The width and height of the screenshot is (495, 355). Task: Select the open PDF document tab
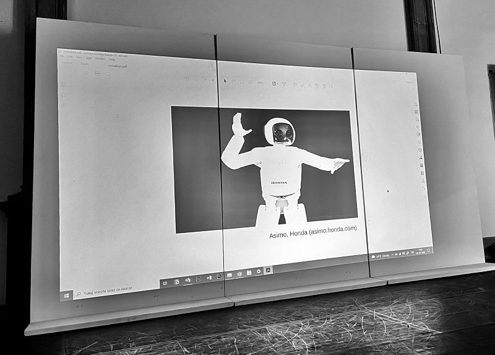pos(118,66)
